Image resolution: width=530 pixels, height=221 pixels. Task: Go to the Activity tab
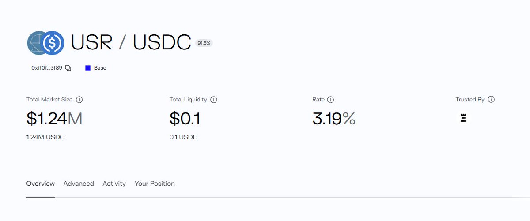(x=114, y=184)
